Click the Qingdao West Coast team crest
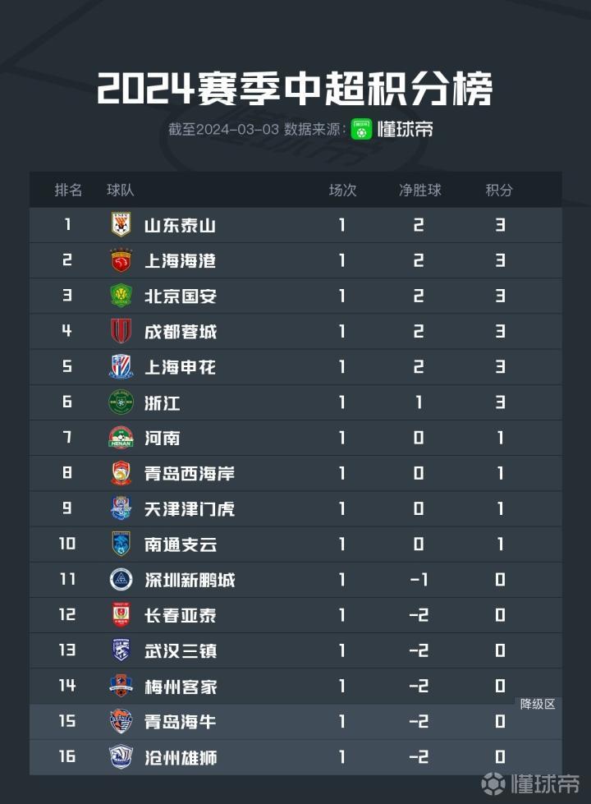Viewport: 591px width, 804px height. tap(121, 474)
